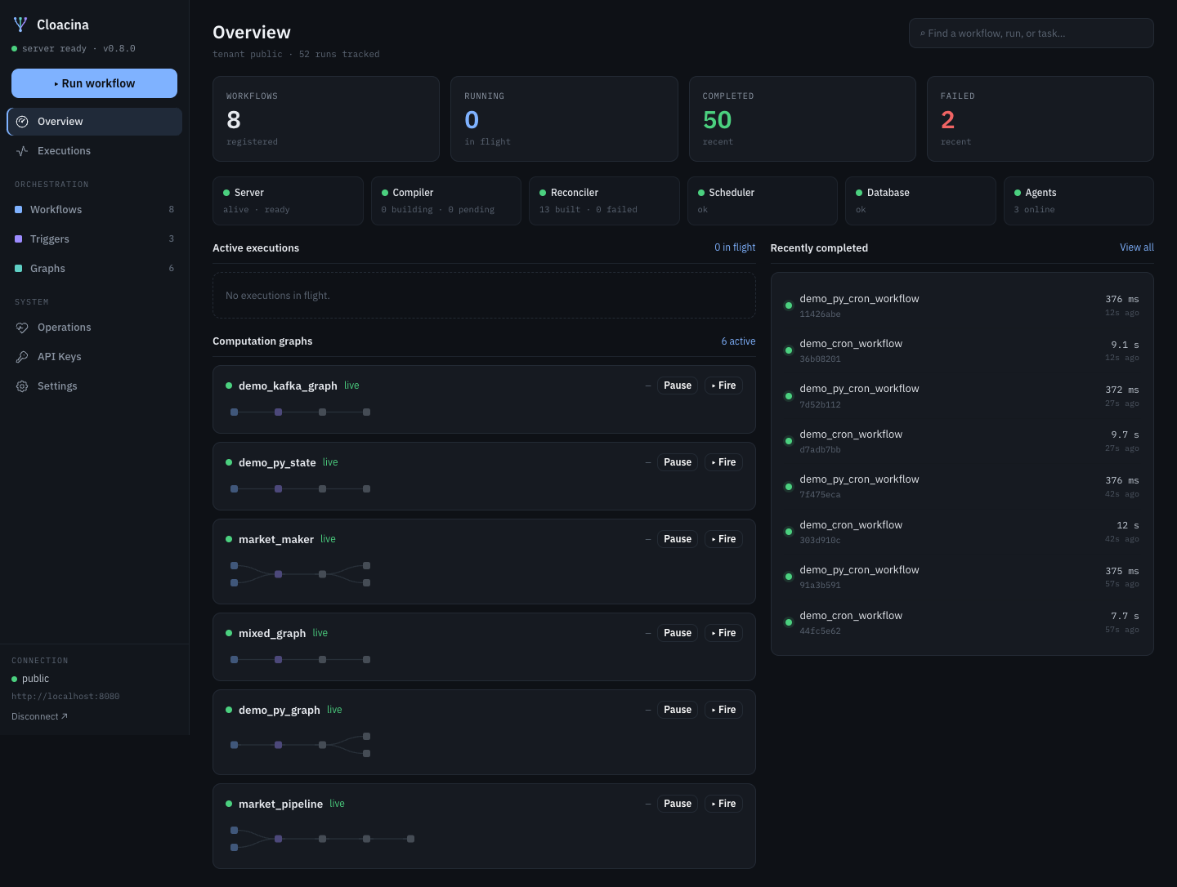
Task: Click the mixed_graph name
Action: click(272, 633)
